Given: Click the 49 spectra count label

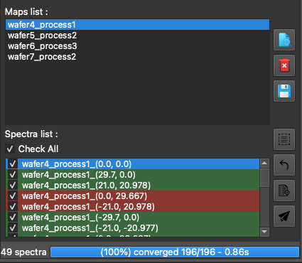Looking at the screenshot, I should click(23, 252).
